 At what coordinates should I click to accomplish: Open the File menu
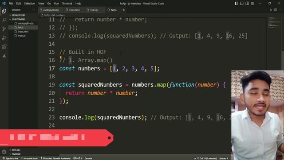click(x=11, y=4)
